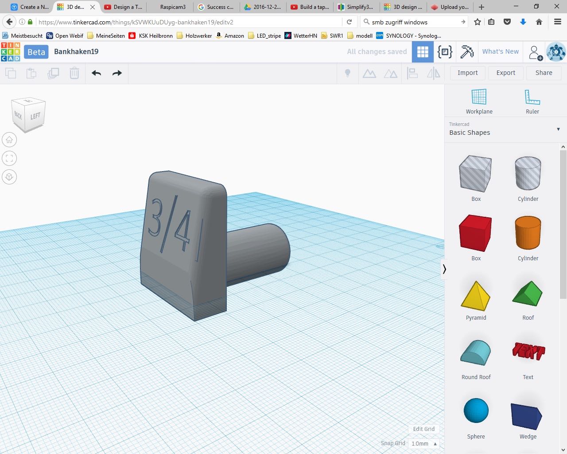Pick the red Box shape

tap(475, 233)
